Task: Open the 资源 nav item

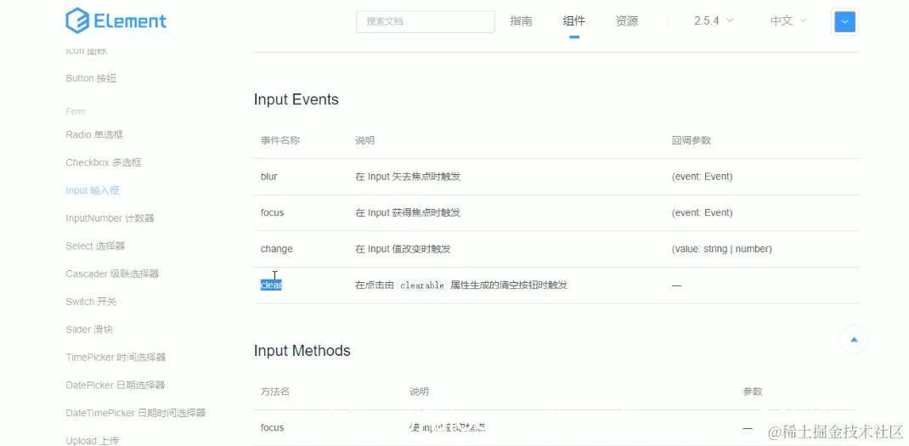Action: (x=627, y=21)
